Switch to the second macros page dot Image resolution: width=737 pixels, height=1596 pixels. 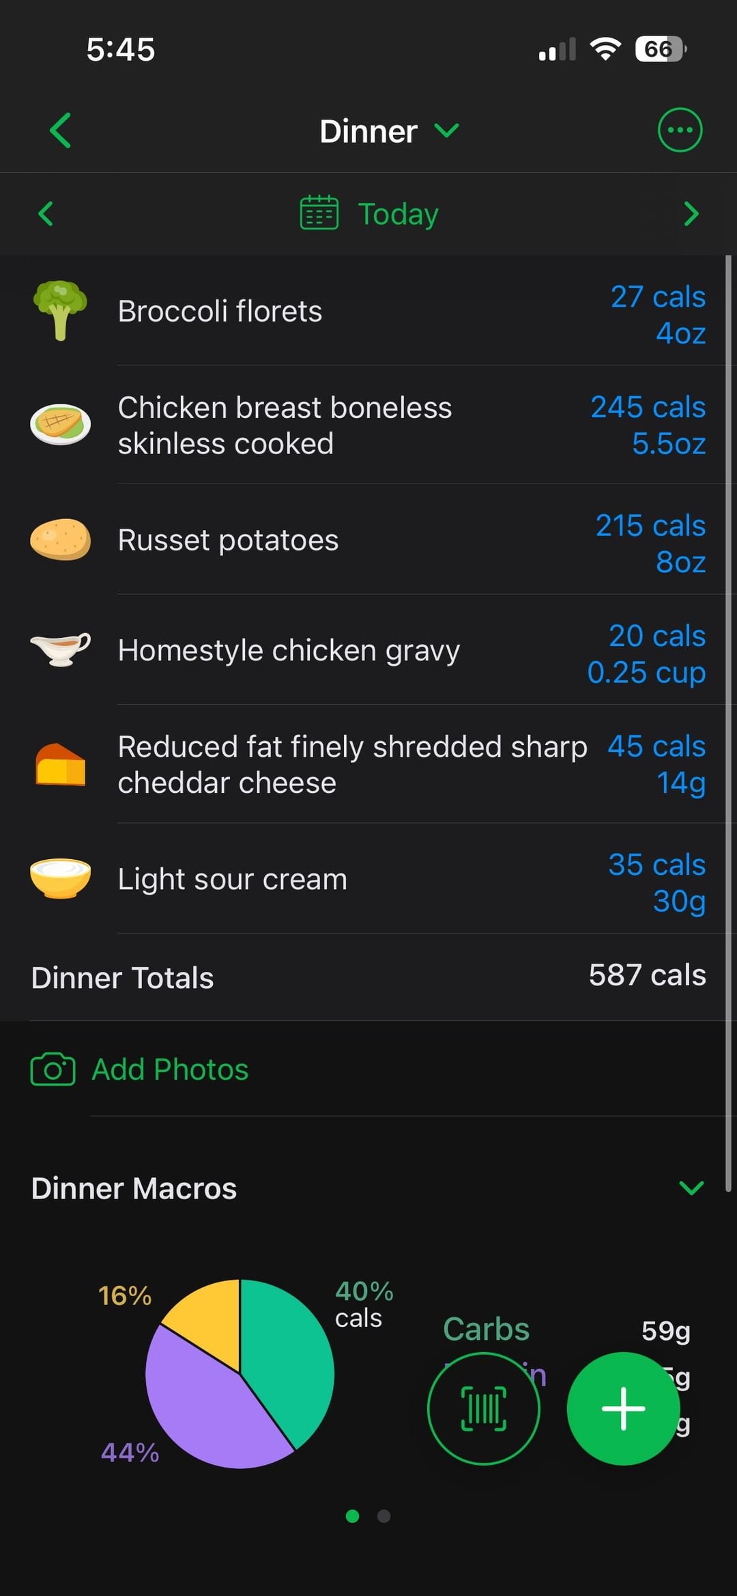click(384, 1516)
